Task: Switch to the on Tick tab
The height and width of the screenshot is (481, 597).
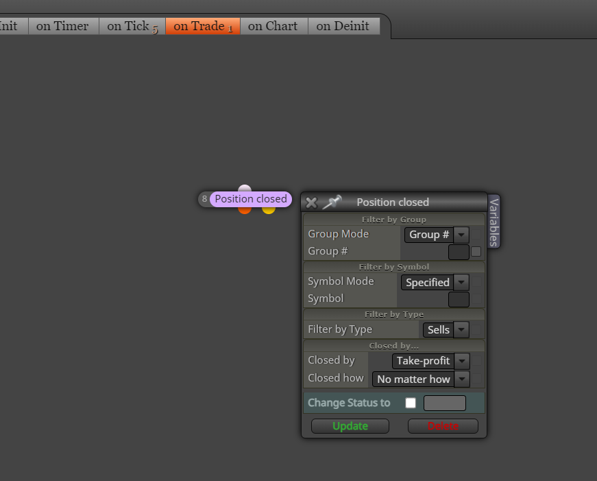Action: [x=132, y=26]
